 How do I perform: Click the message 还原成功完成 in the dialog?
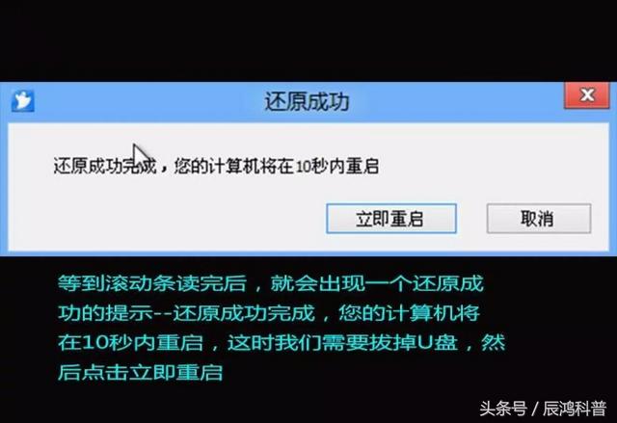click(x=105, y=167)
